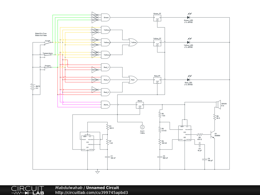This screenshot has height=195, width=260.
Task: Open the circuitlab.com circuit URL
Action: tap(91, 192)
